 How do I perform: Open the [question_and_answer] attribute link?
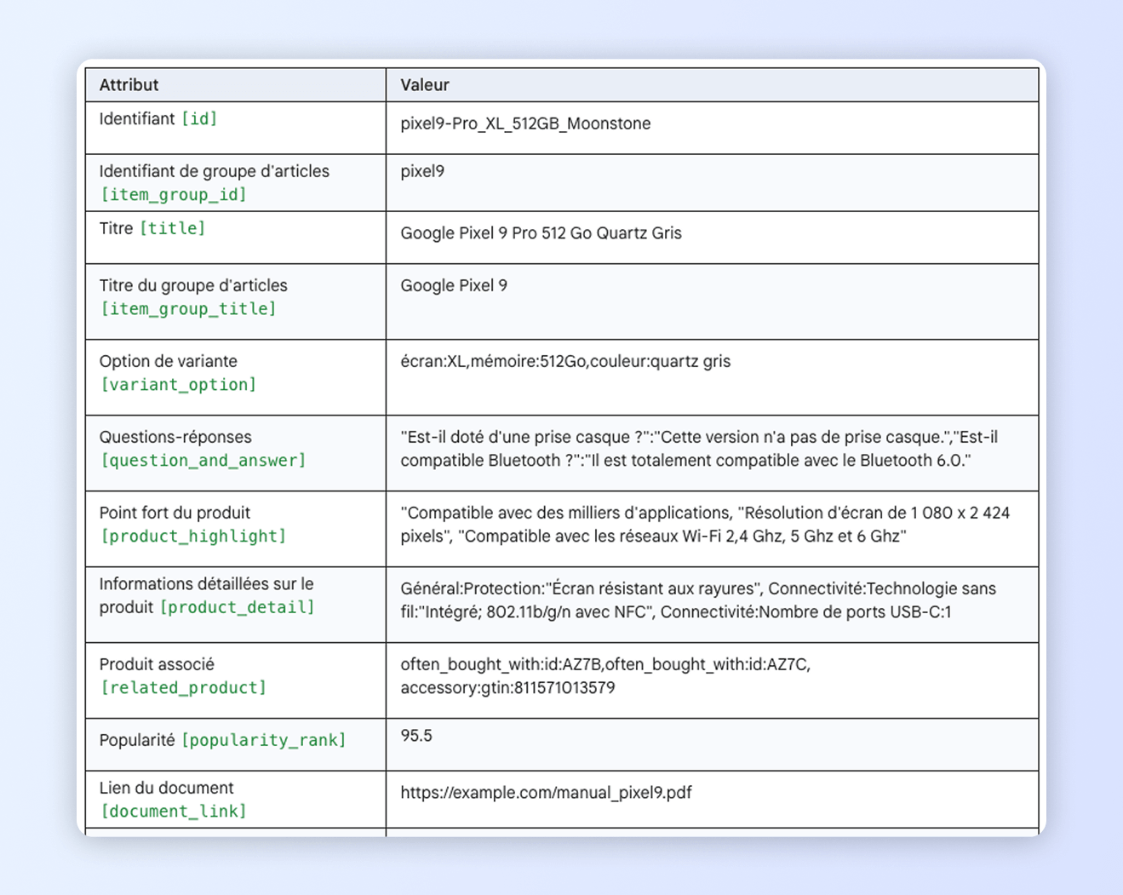tap(203, 460)
